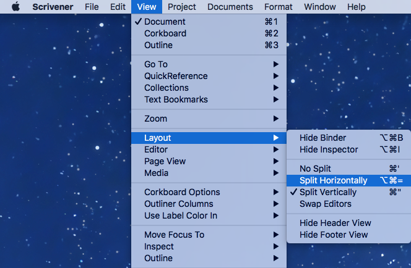This screenshot has height=268, width=411.
Task: Select No Split layout option
Action: coord(349,169)
